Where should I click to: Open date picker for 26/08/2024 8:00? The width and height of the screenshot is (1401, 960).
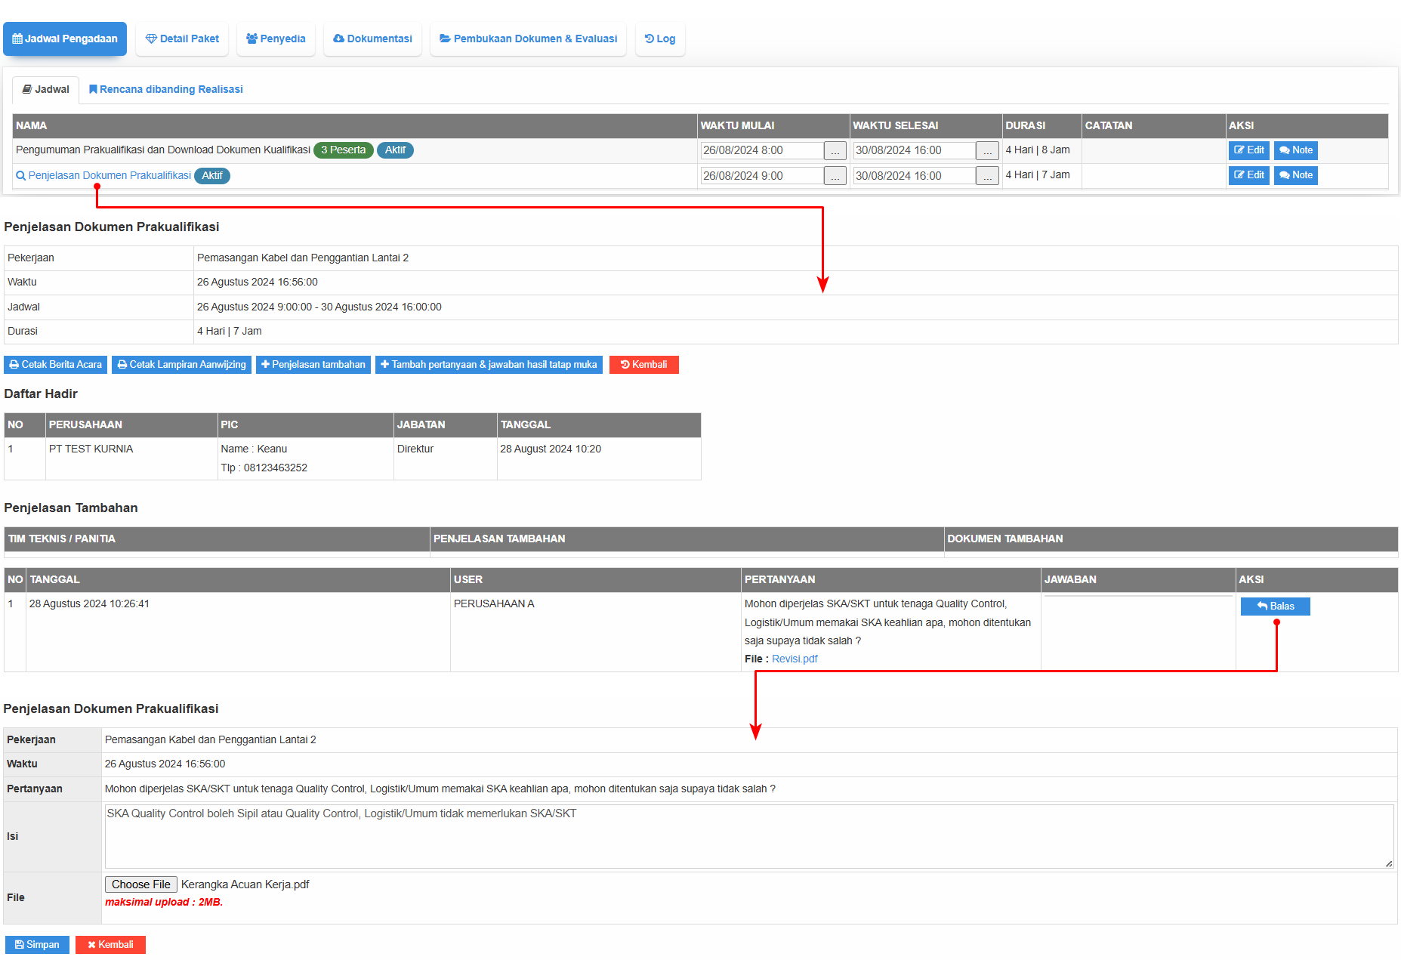835,151
